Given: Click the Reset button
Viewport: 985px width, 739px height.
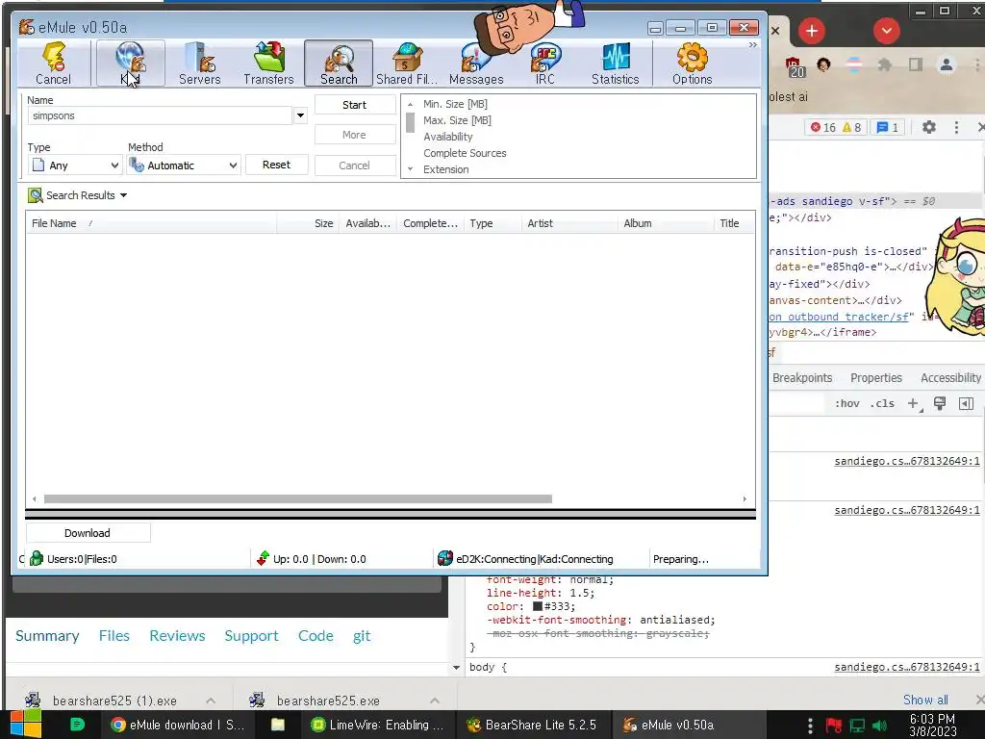Looking at the screenshot, I should [276, 165].
